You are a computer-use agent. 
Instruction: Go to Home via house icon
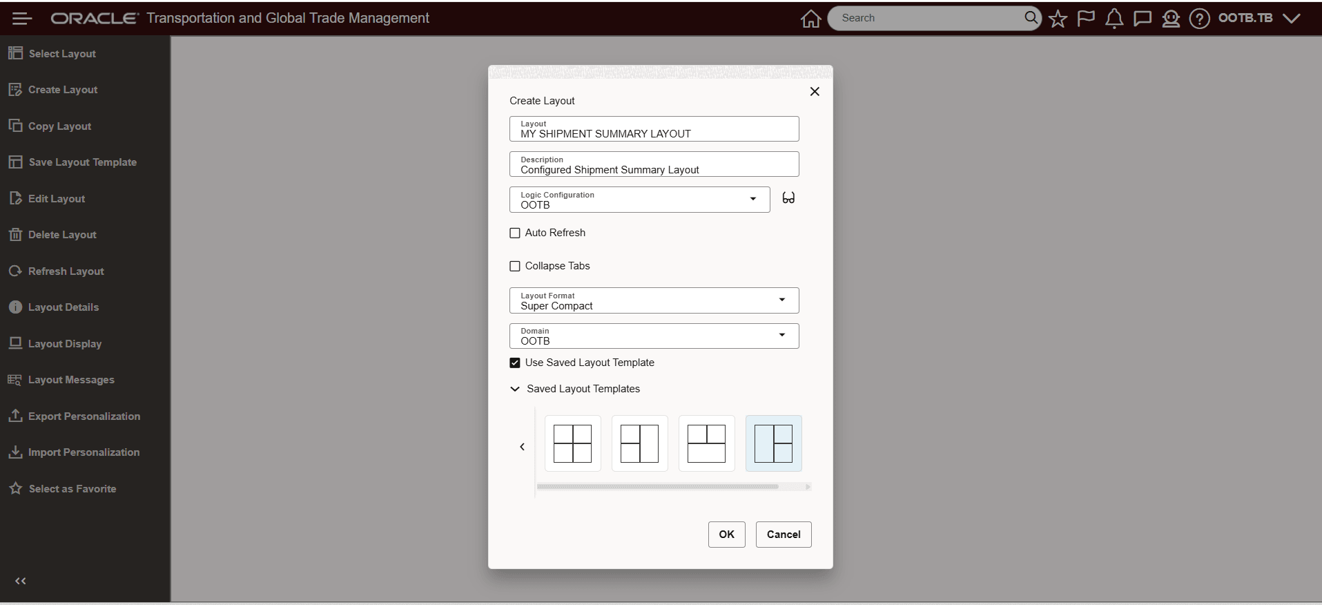(810, 19)
